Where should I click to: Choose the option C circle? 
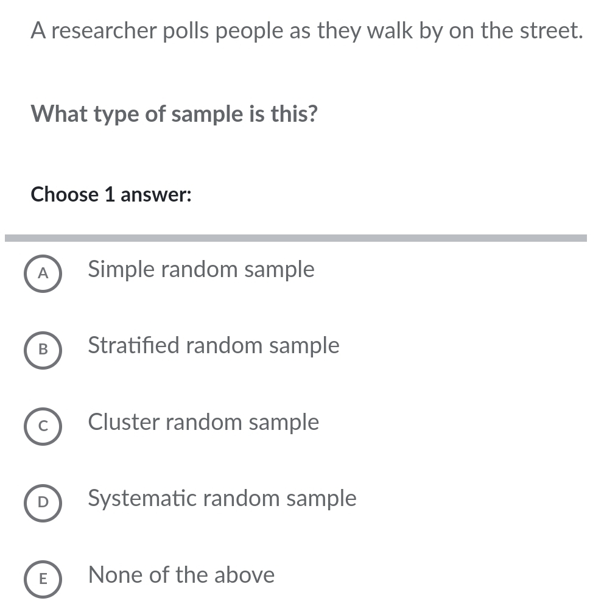pyautogui.click(x=43, y=427)
